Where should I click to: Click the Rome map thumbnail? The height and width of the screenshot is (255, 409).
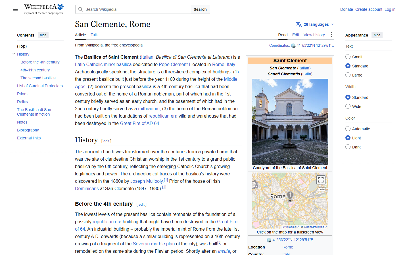click(290, 201)
